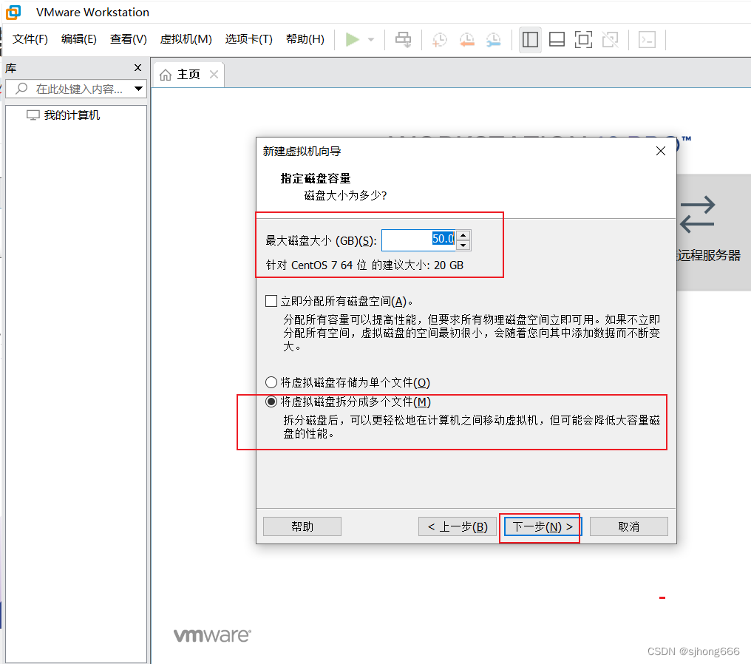Click the 我的计算机 monitor icon
The height and width of the screenshot is (664, 751).
point(33,115)
